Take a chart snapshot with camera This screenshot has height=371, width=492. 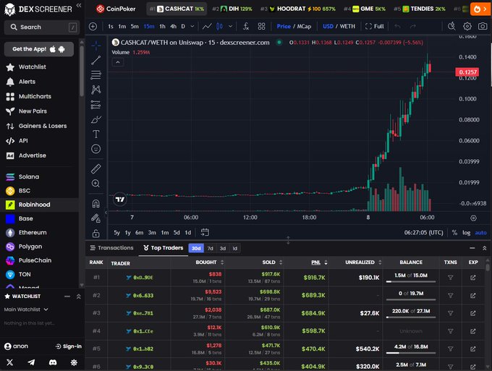click(483, 26)
